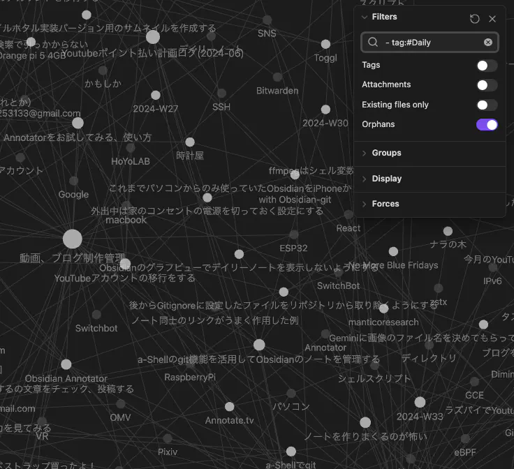Focus the filter search text field
Viewport: 514px width, 469px height.
click(x=429, y=43)
